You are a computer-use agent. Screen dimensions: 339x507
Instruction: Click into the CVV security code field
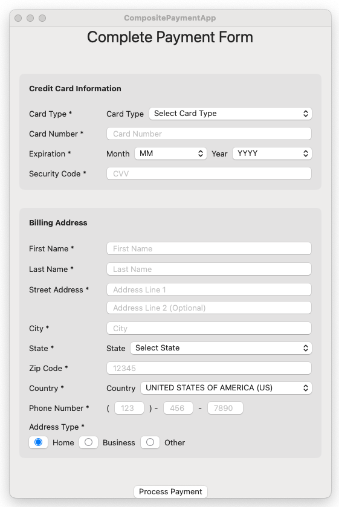pyautogui.click(x=209, y=173)
